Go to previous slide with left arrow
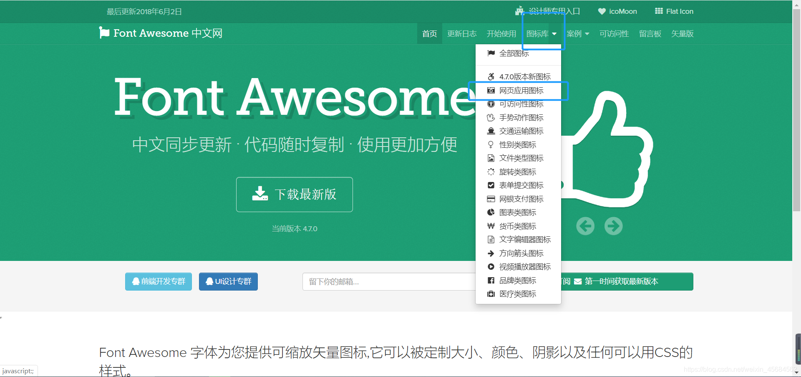Image resolution: width=801 pixels, height=377 pixels. [x=585, y=226]
